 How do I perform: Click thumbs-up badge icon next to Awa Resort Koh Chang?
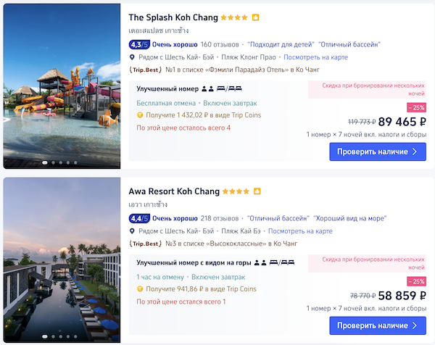coord(257,191)
